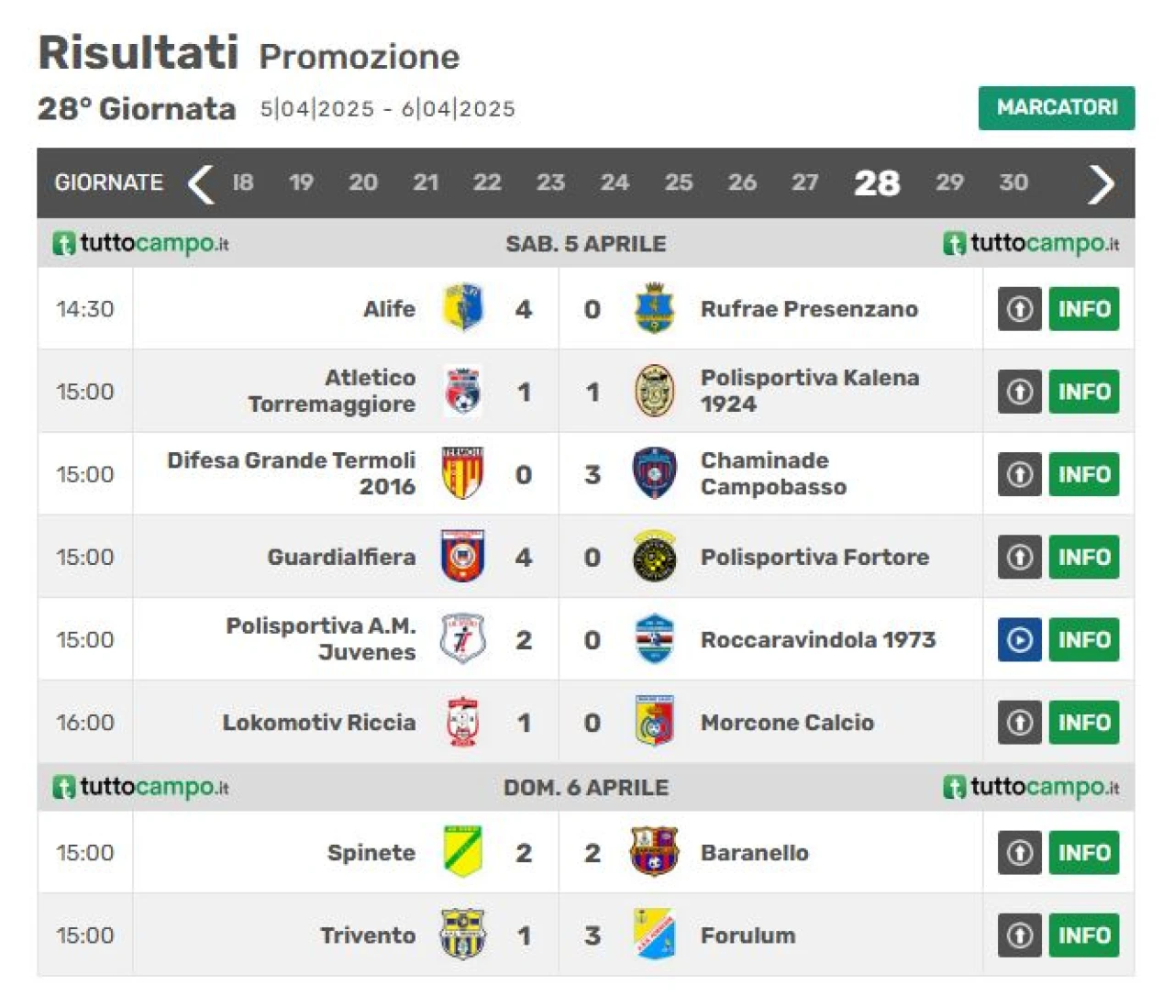Click the top-left tuttocampo.it logo
This screenshot has width=1174, height=996.
[x=140, y=244]
